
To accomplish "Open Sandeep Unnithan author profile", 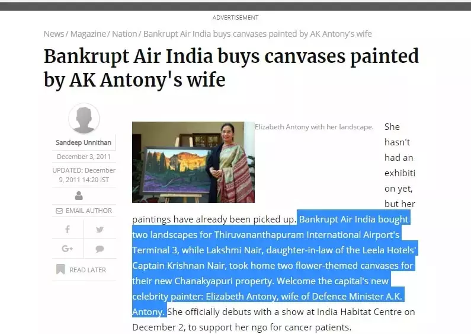I will pos(84,142).
